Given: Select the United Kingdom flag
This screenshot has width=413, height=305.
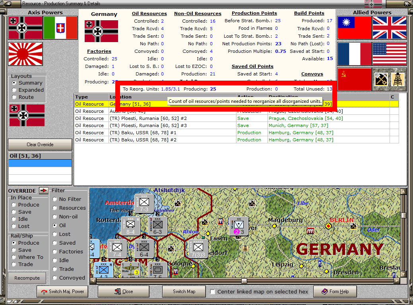Looking at the screenshot, I should click(x=389, y=28).
